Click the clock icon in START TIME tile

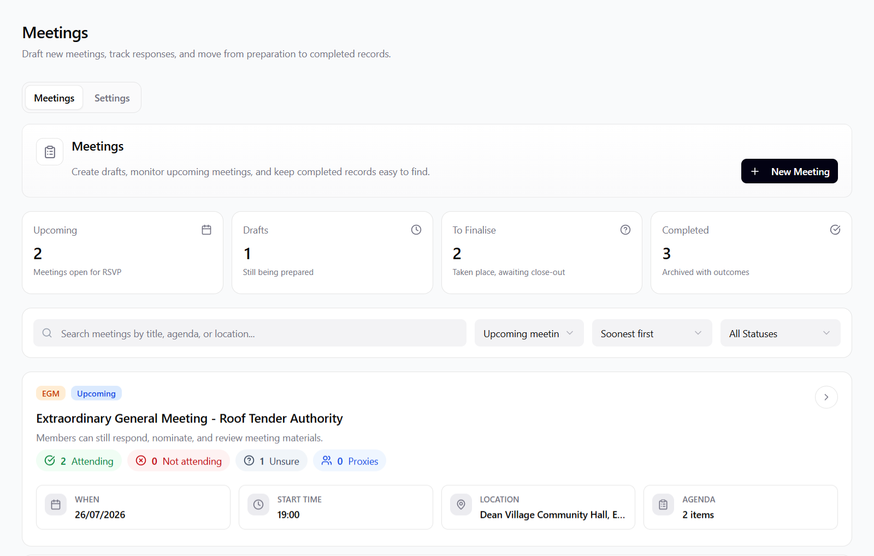click(x=258, y=505)
